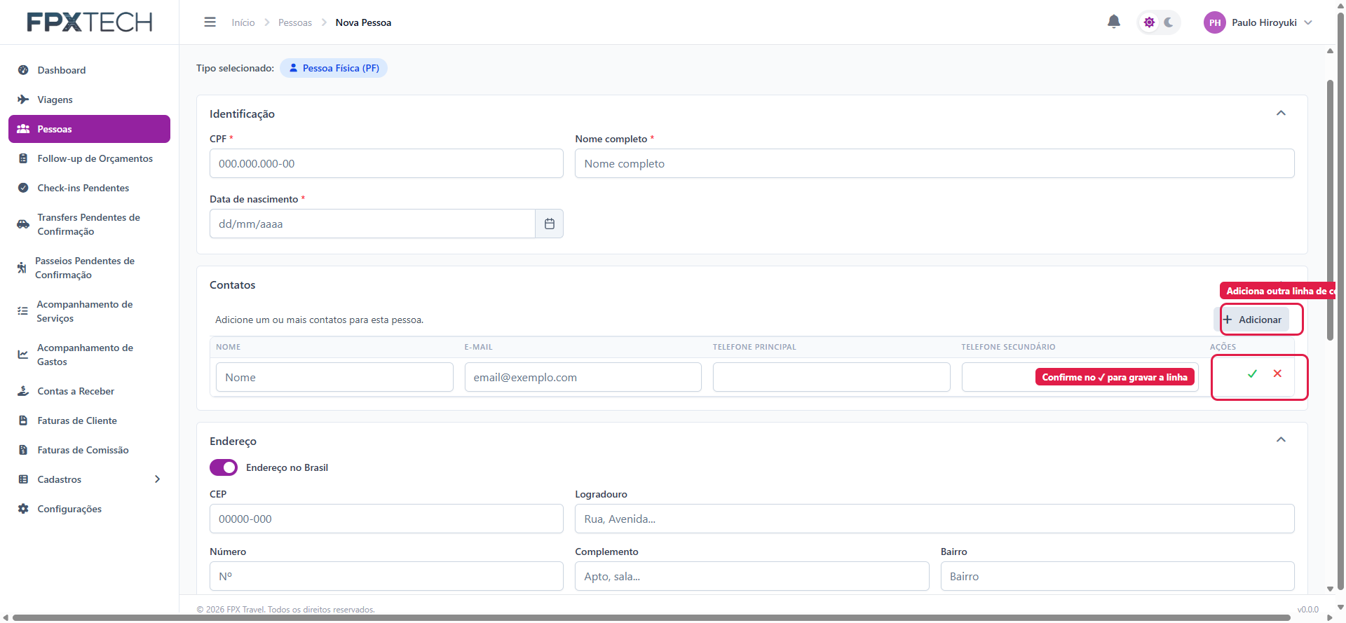The height and width of the screenshot is (623, 1346).
Task: Click the Bairro input field
Action: coord(1117,576)
